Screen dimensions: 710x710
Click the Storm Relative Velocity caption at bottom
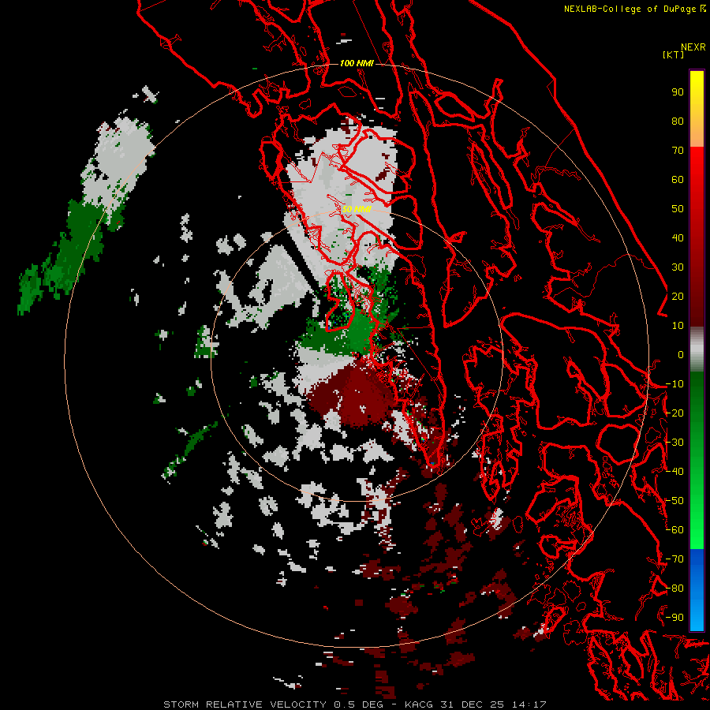click(x=354, y=704)
